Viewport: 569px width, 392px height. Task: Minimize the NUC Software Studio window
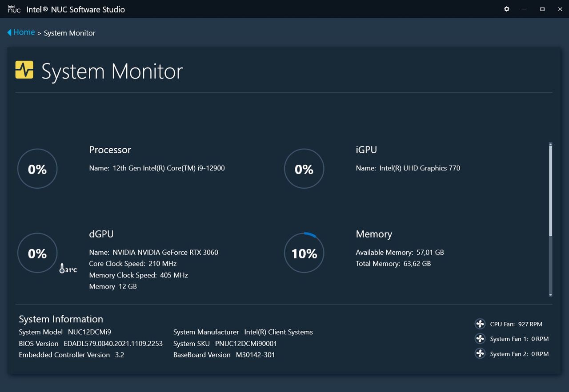(x=525, y=9)
